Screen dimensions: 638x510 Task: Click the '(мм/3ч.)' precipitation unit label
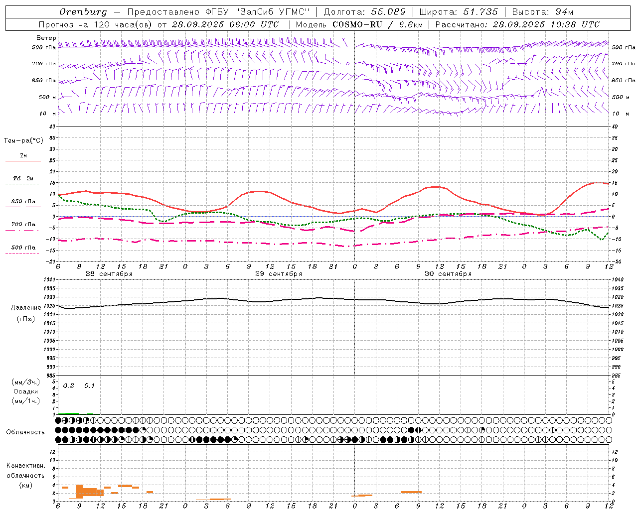pyautogui.click(x=26, y=382)
